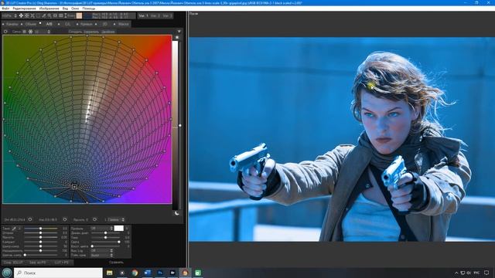Reset saturation with circle next to Нас
The image size is (495, 278).
pos(65,219)
